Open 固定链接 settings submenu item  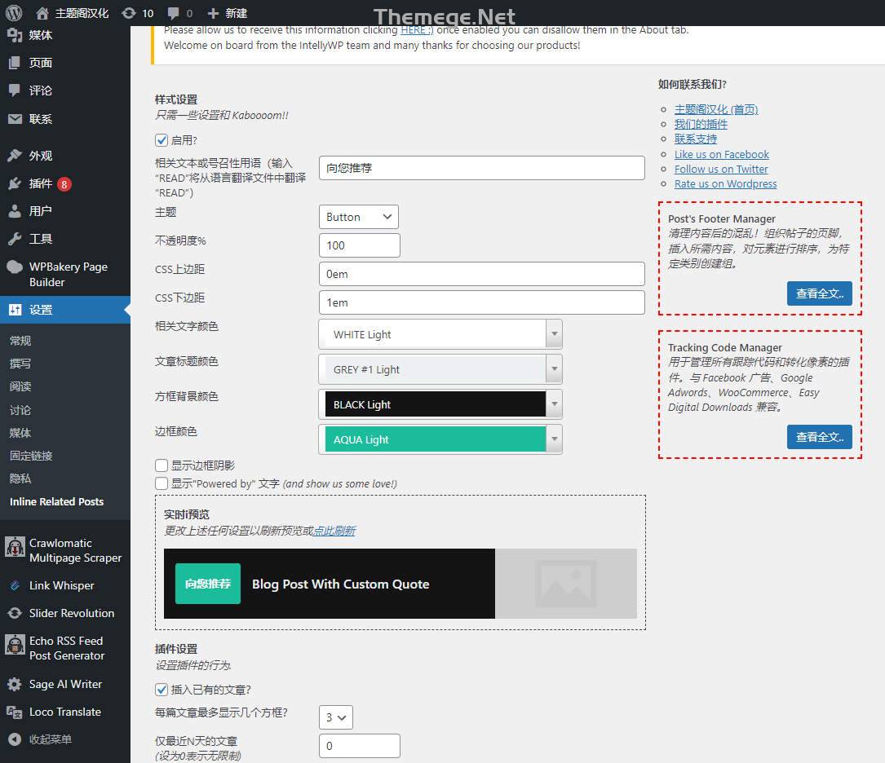click(31, 456)
